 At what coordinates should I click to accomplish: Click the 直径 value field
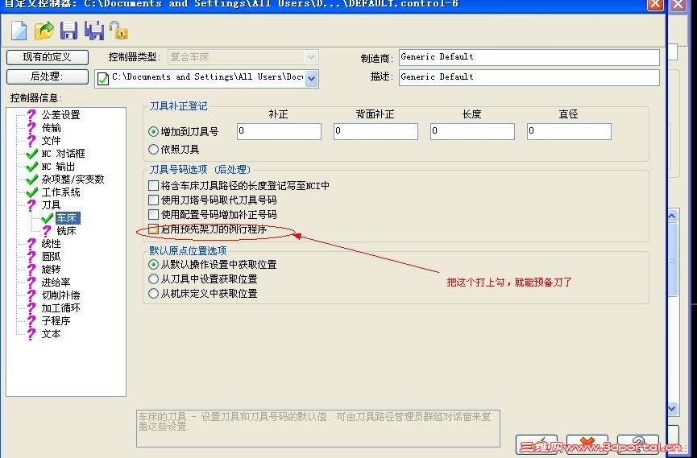point(569,131)
